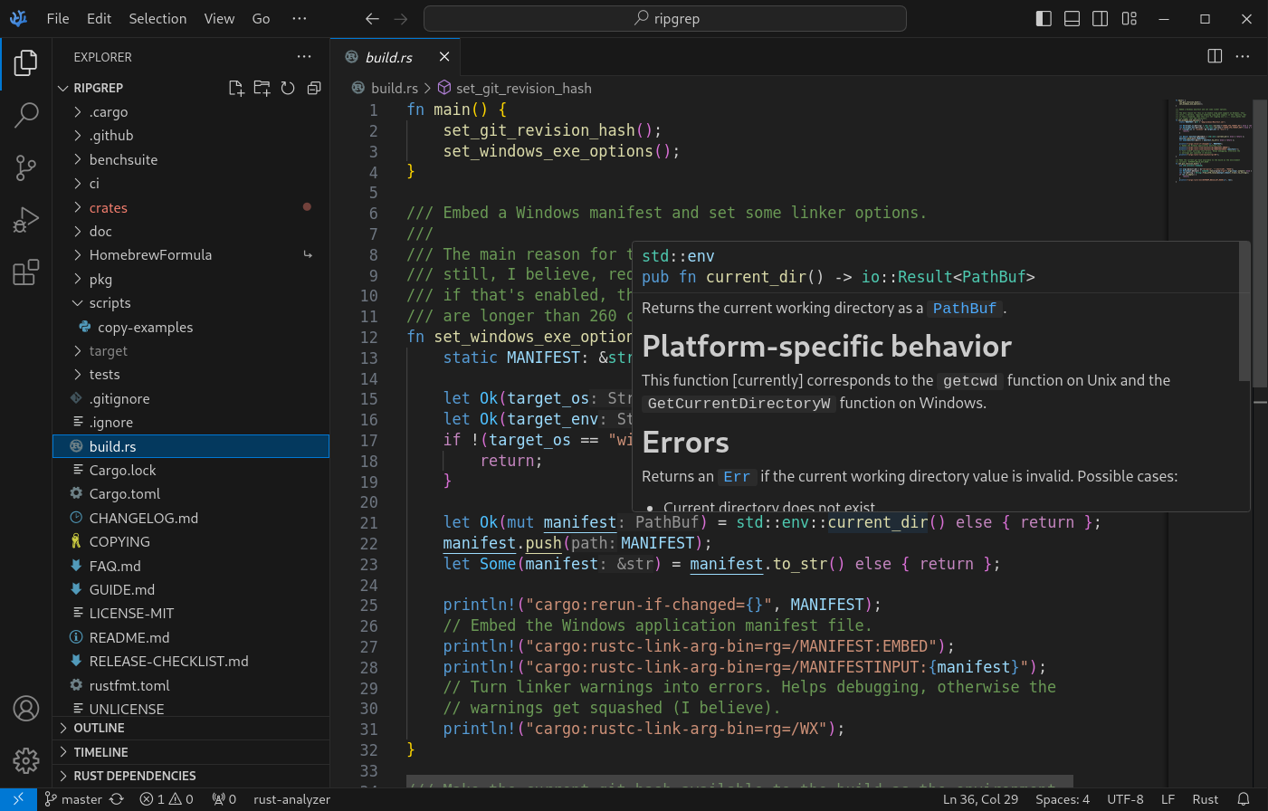1268x811 pixels.
Task: Open explorer Views and More Actions ellipsis
Action: click(x=304, y=56)
